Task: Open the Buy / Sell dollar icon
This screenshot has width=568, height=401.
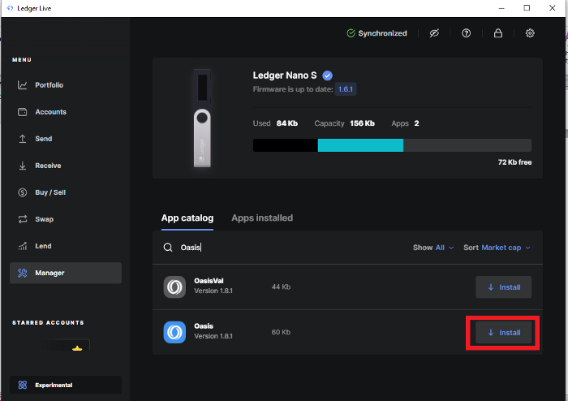Action: click(23, 192)
